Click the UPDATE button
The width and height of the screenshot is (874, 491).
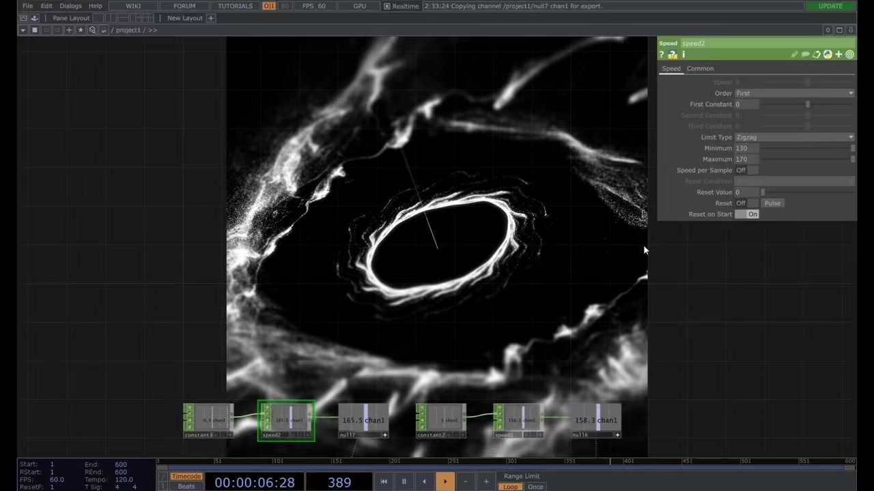point(830,6)
